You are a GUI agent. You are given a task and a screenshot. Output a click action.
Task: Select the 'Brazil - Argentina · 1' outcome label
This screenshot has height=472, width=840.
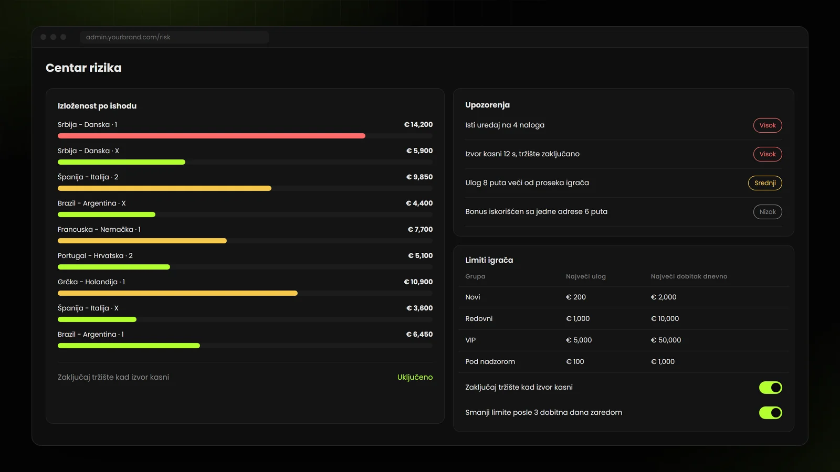coord(91,335)
